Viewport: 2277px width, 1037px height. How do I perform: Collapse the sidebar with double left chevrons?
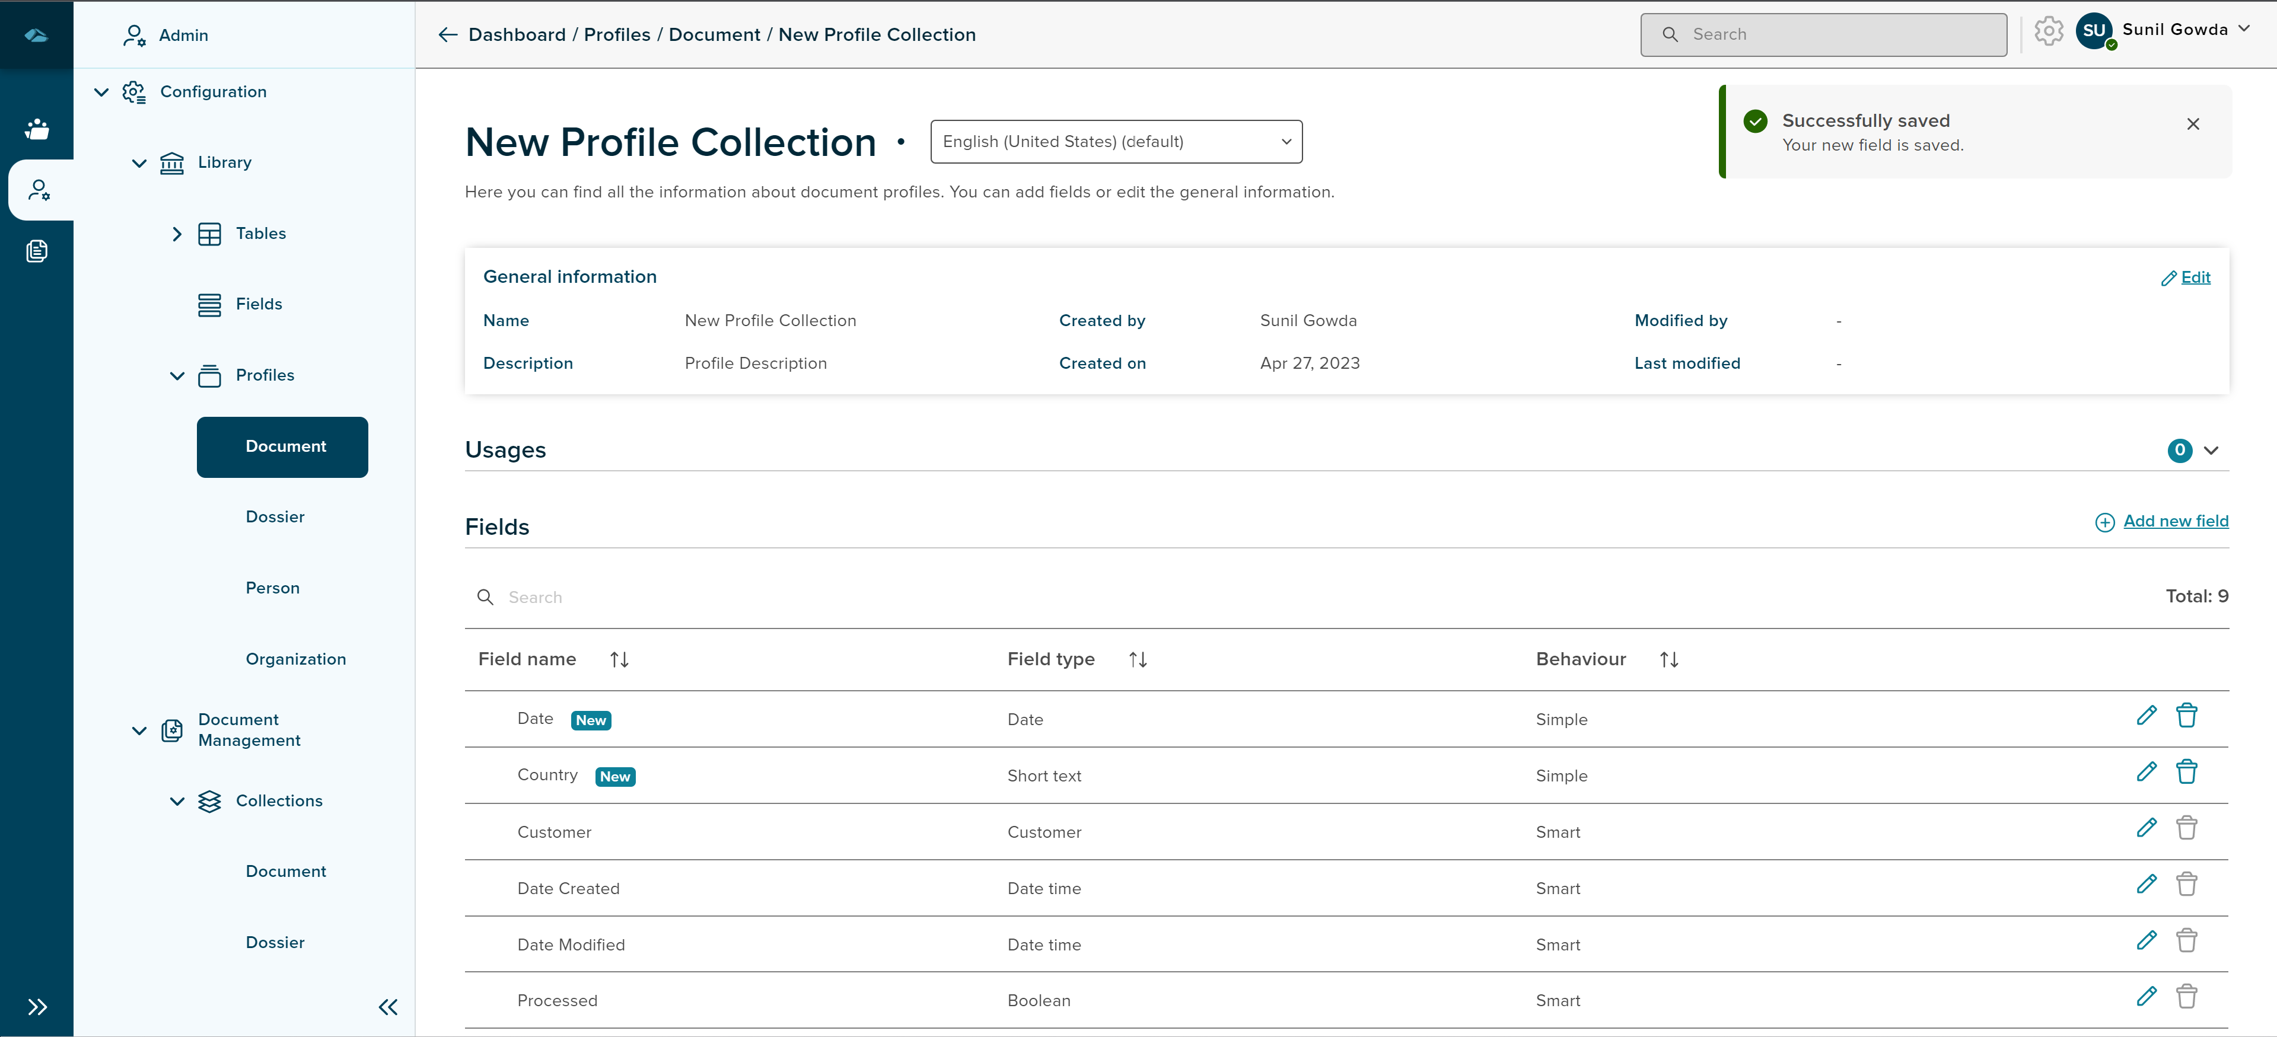tap(388, 1007)
